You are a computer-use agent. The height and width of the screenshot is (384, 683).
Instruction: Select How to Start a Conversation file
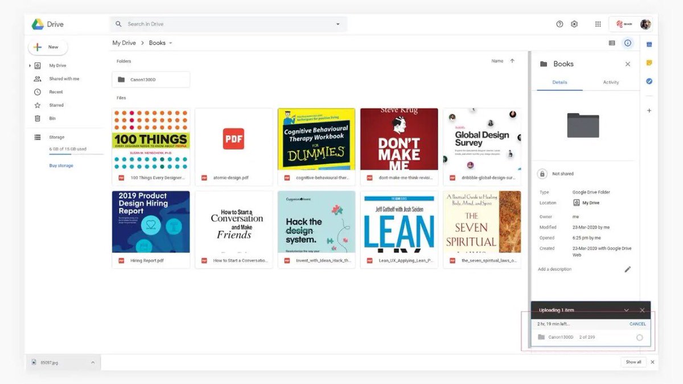234,230
